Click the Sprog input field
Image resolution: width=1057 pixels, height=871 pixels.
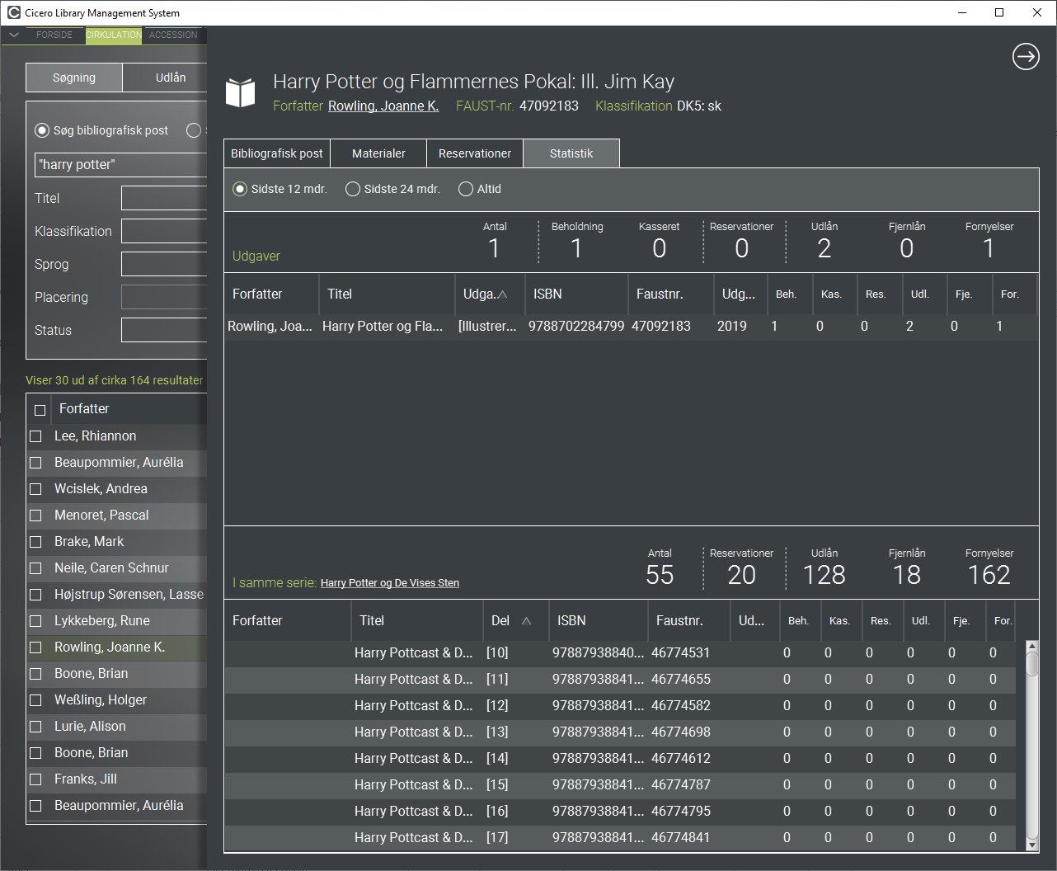[164, 264]
